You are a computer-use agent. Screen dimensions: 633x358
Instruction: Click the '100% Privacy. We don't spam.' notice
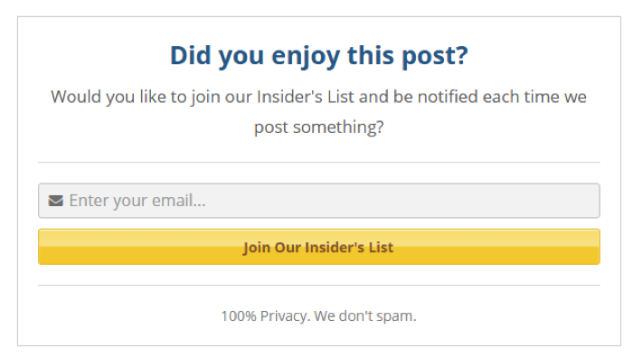[x=318, y=316]
